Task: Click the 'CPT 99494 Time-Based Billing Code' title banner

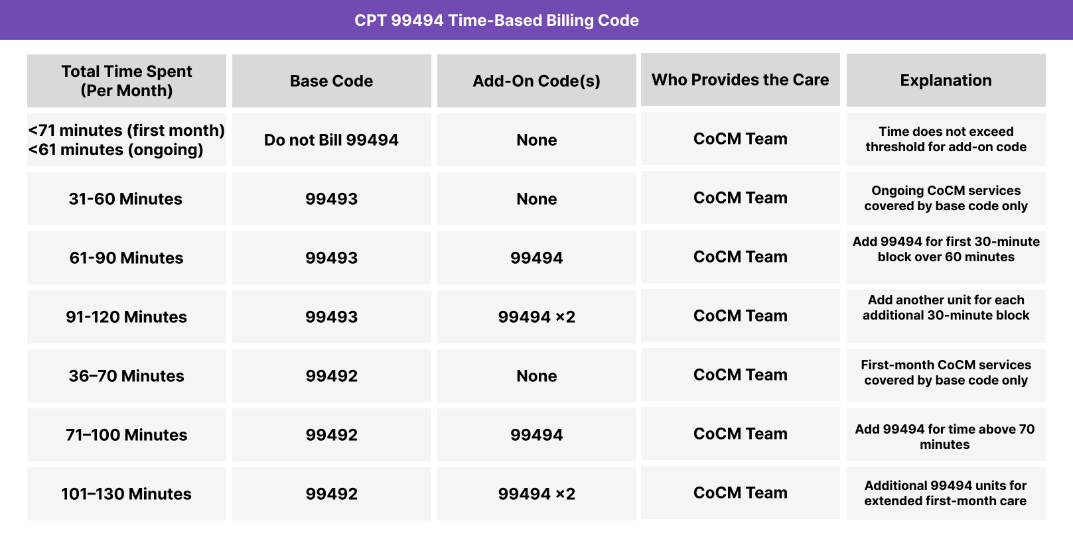Action: [496, 21]
